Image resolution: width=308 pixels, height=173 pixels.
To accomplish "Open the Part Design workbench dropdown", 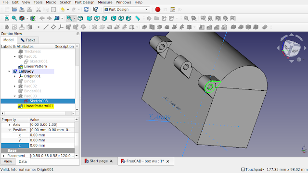I will [x=127, y=10].
